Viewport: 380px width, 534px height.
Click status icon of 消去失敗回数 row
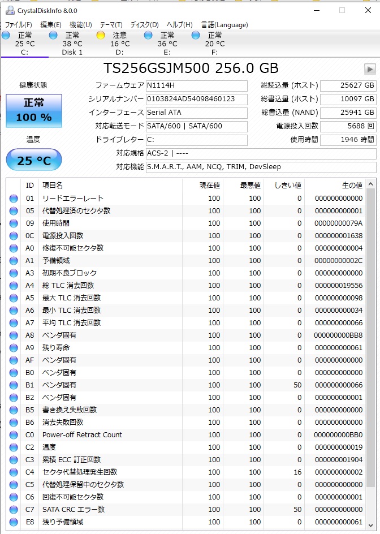pos(14,423)
